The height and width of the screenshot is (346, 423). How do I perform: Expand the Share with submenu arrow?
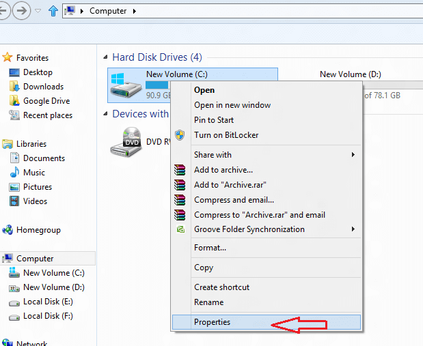[x=353, y=155]
